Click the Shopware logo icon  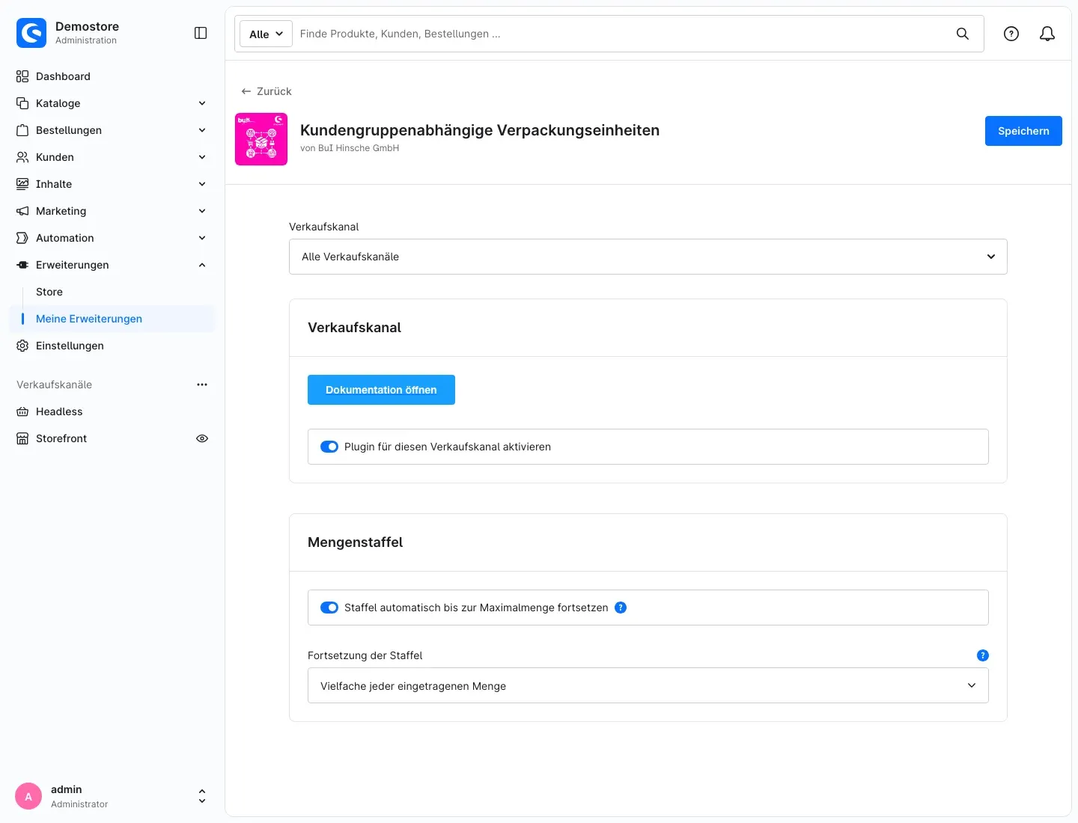31,33
